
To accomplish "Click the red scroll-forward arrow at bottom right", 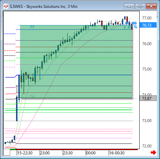I will click(153, 152).
